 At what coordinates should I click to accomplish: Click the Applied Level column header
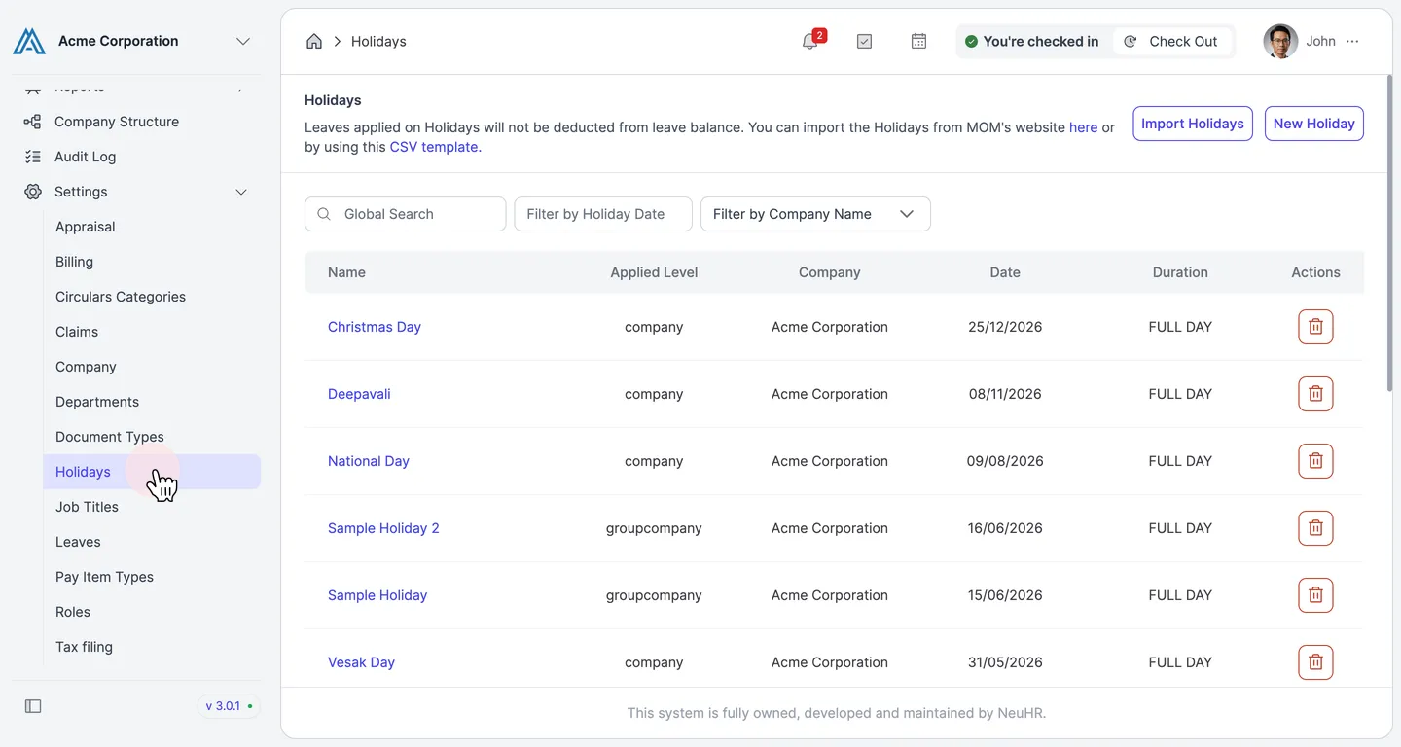pos(654,272)
